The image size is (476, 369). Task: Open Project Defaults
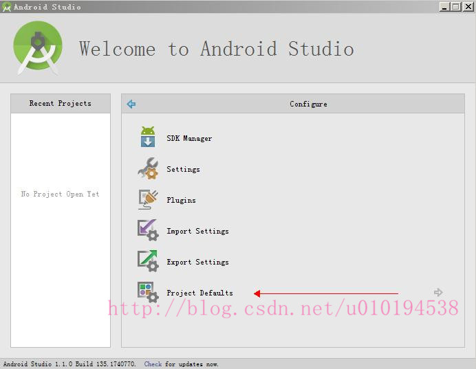click(x=199, y=293)
